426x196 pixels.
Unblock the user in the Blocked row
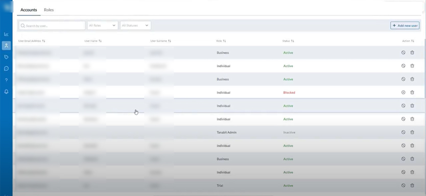pos(403,92)
